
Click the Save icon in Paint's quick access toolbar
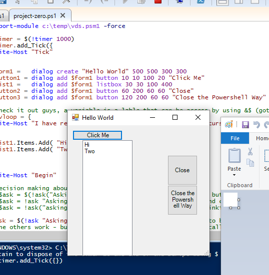[245, 125]
